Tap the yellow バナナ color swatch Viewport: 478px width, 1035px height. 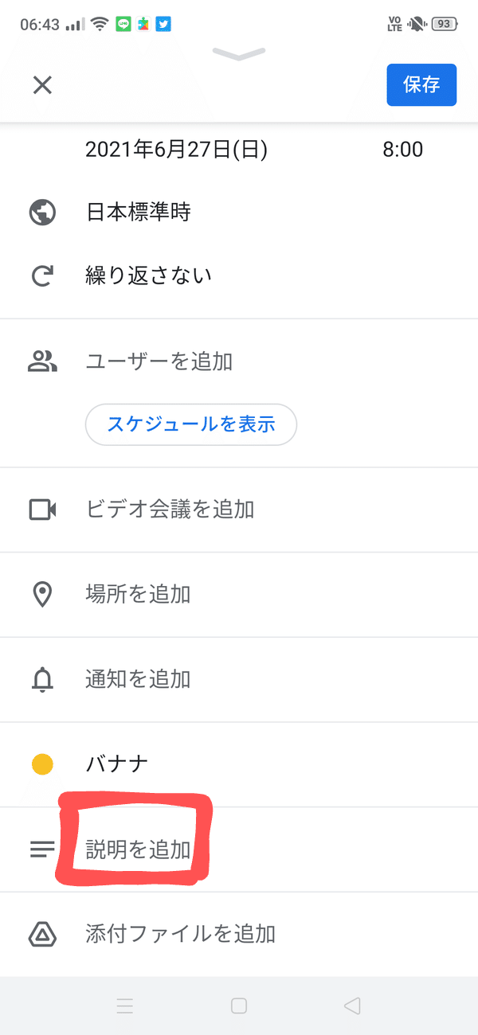[x=41, y=763]
